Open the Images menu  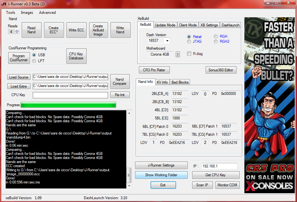(x=27, y=13)
